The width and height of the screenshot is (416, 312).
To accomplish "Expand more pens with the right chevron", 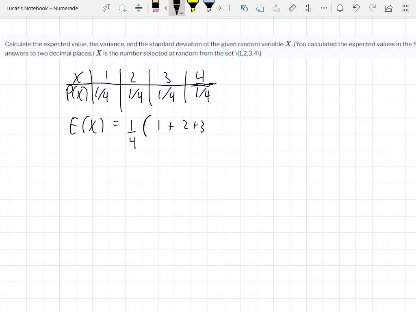I will point(220,8).
